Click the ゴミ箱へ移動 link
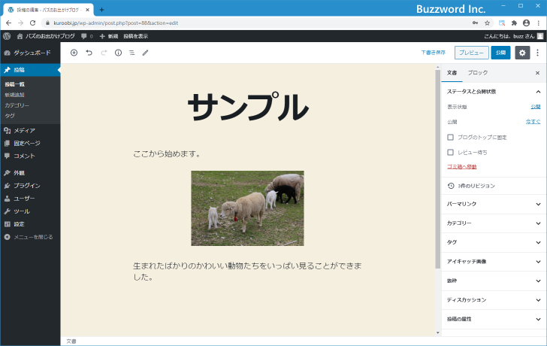The width and height of the screenshot is (547, 346). coord(461,166)
